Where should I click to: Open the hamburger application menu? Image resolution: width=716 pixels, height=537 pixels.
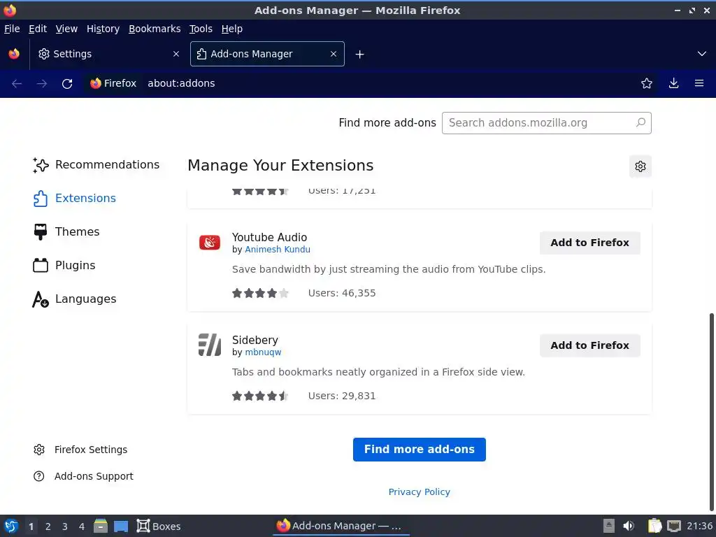pos(699,83)
